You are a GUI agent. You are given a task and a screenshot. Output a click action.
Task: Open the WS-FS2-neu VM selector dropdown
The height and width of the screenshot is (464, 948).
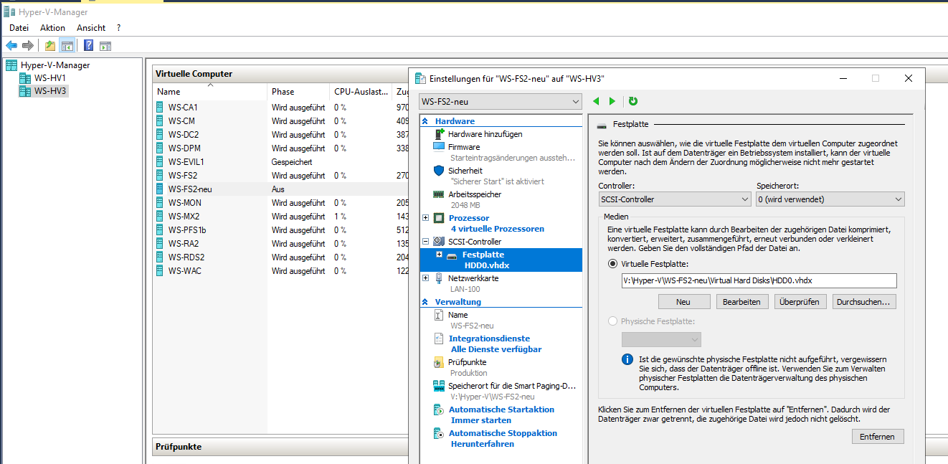[500, 102]
